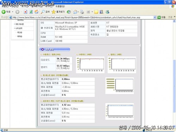Click the download speed graph thumbnail
Screen dimensions: 176x132
pos(90,65)
